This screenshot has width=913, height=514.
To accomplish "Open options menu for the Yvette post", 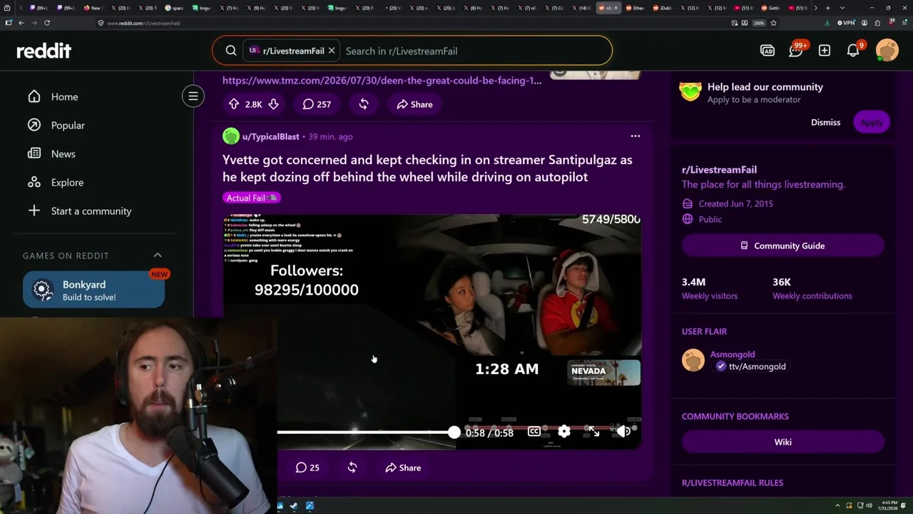I will [636, 136].
